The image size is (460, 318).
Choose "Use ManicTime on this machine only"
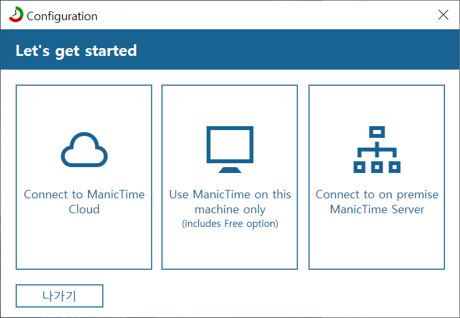(230, 202)
